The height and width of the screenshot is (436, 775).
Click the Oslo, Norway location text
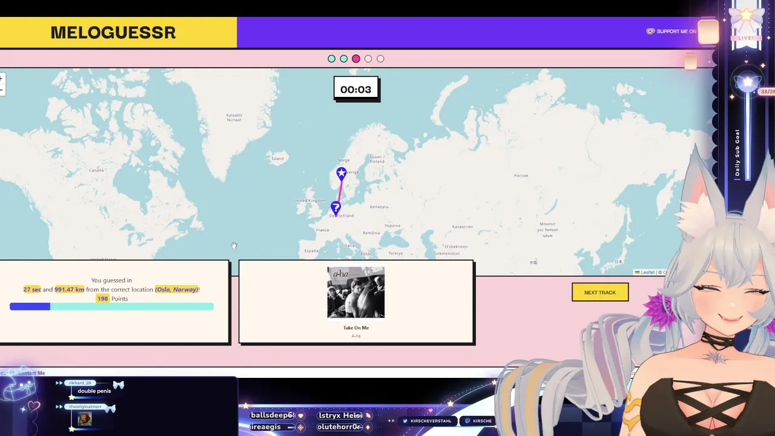point(176,289)
